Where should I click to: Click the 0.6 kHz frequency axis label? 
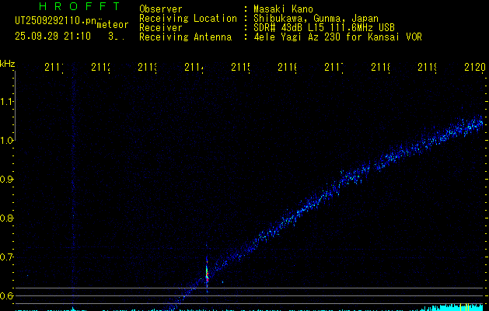click(7, 295)
